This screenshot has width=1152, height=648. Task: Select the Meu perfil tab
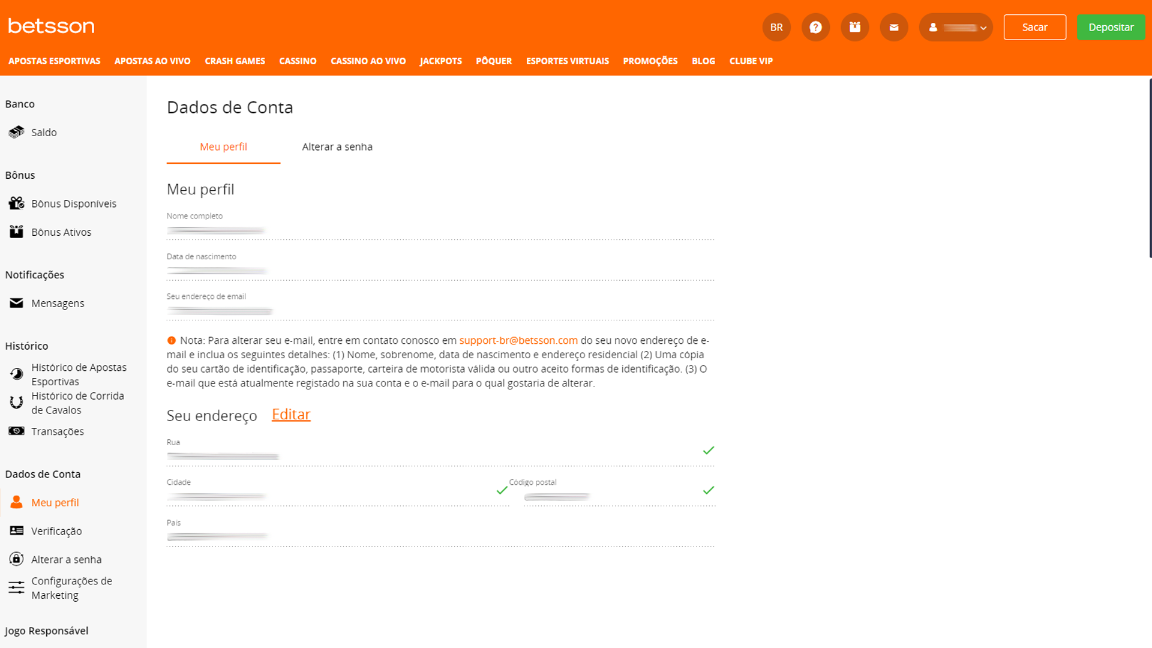point(223,147)
